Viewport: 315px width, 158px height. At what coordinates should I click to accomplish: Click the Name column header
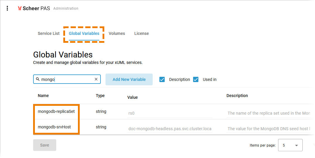[43, 96]
